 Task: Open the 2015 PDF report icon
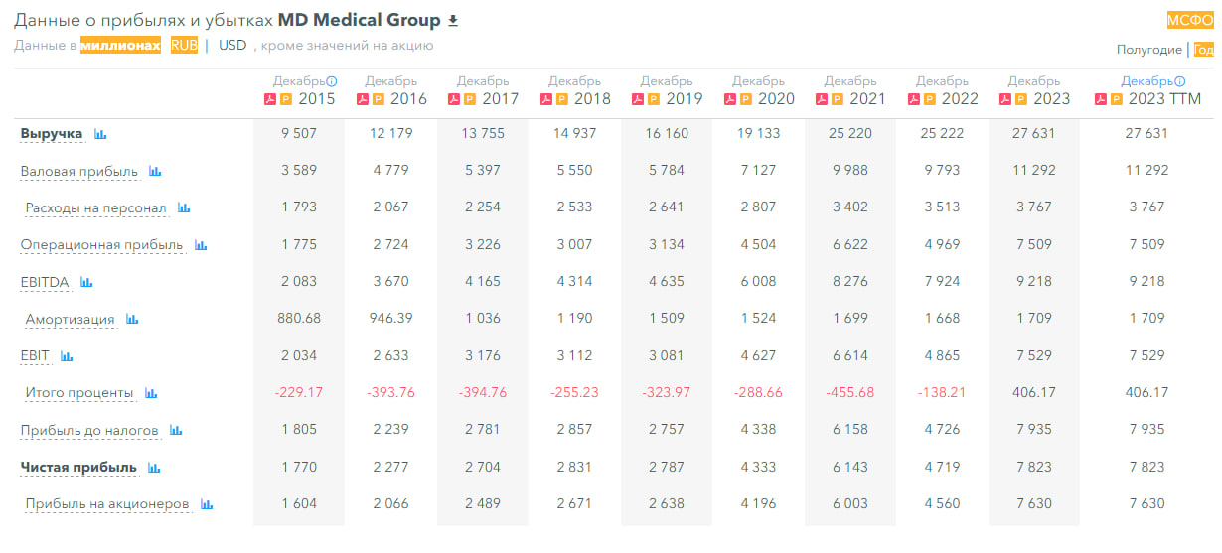tap(269, 99)
